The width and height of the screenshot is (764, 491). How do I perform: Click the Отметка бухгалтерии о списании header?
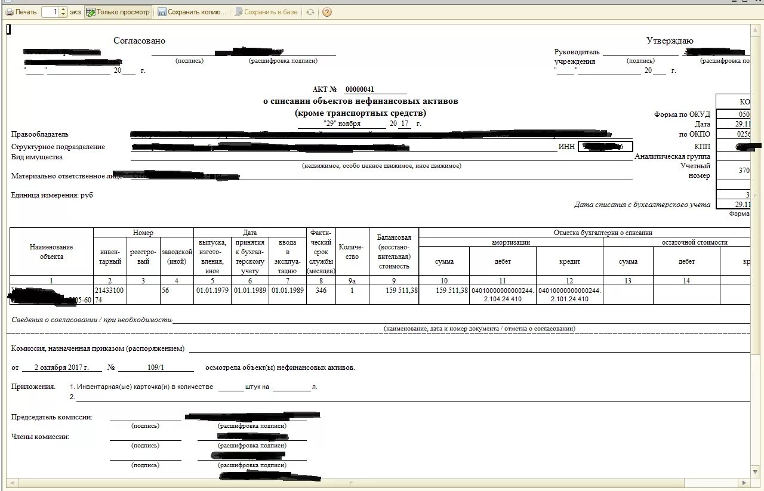603,233
